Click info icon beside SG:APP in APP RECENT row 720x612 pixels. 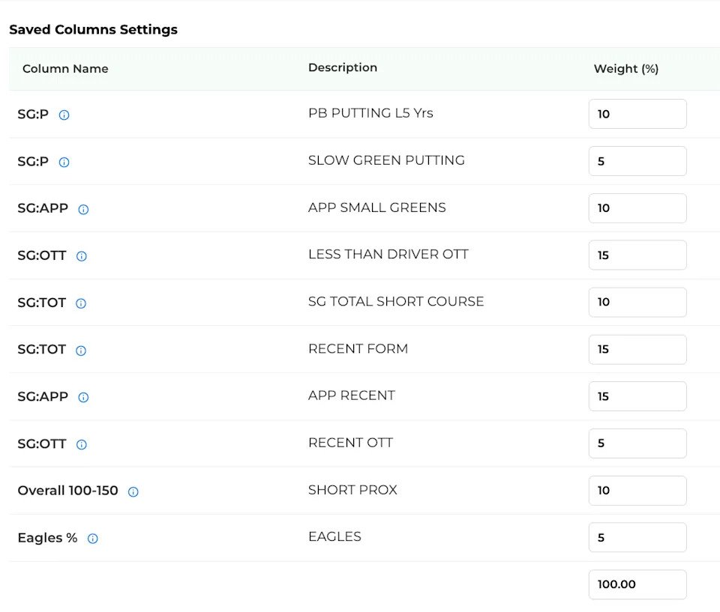click(83, 397)
